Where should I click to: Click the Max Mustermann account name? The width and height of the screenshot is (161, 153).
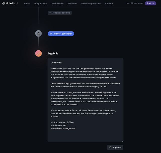(x=135, y=3)
